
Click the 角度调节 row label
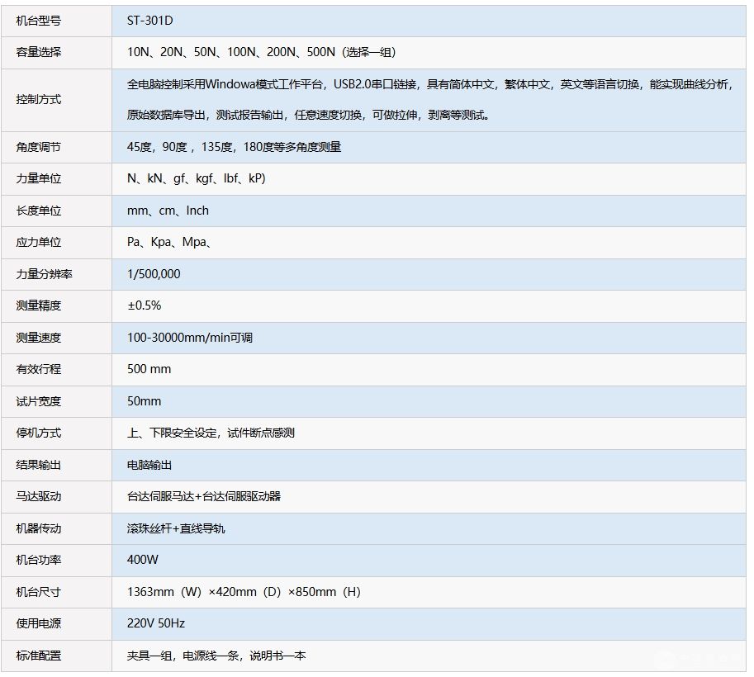click(x=39, y=147)
